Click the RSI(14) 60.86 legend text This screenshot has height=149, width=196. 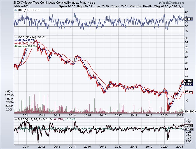click(29, 10)
